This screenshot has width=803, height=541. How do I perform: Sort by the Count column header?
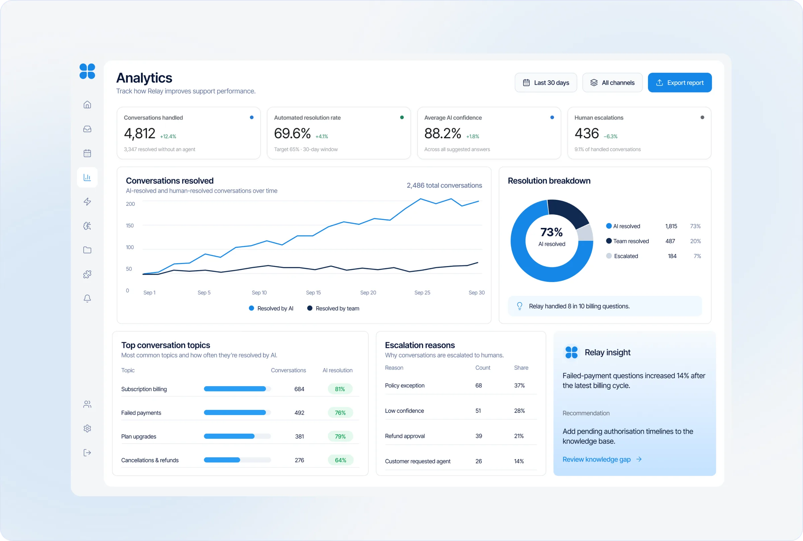(482, 368)
